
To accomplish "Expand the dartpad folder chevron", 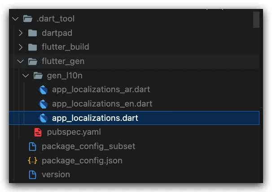I will click(x=21, y=33).
